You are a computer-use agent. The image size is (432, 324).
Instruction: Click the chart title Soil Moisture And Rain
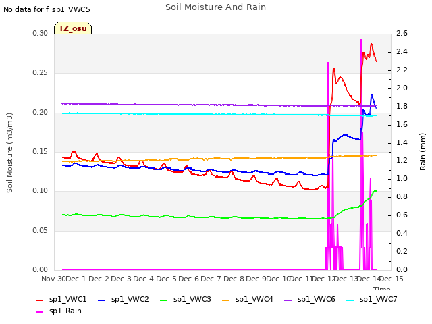(216, 7)
